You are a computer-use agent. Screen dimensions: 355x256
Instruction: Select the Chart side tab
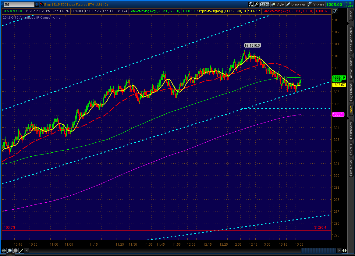click(x=351, y=110)
